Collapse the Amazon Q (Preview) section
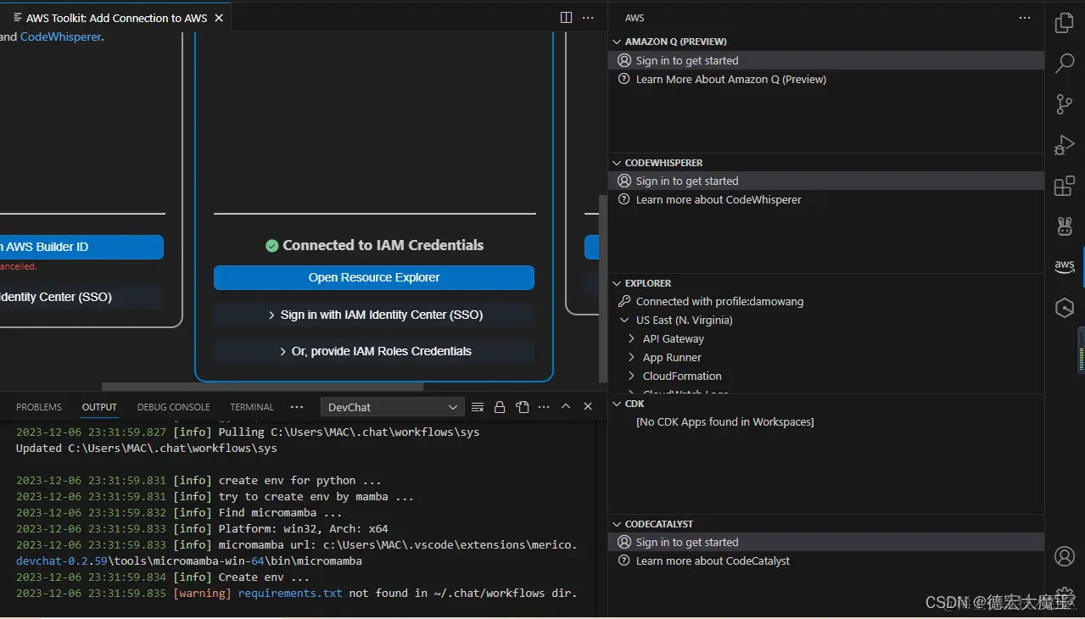Image resolution: width=1085 pixels, height=619 pixels. pos(618,42)
